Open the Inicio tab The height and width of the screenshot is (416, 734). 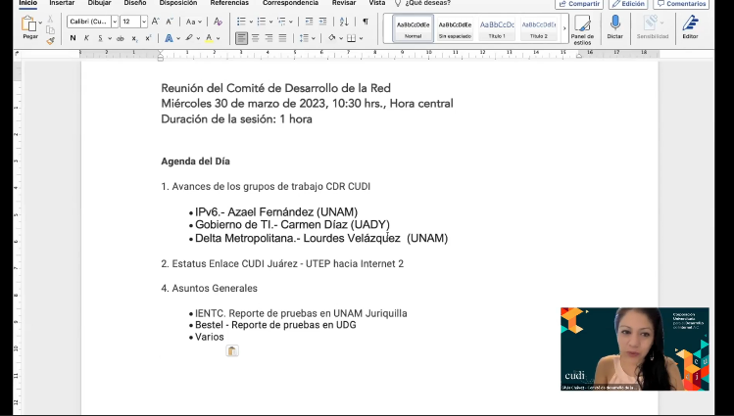[x=28, y=3]
